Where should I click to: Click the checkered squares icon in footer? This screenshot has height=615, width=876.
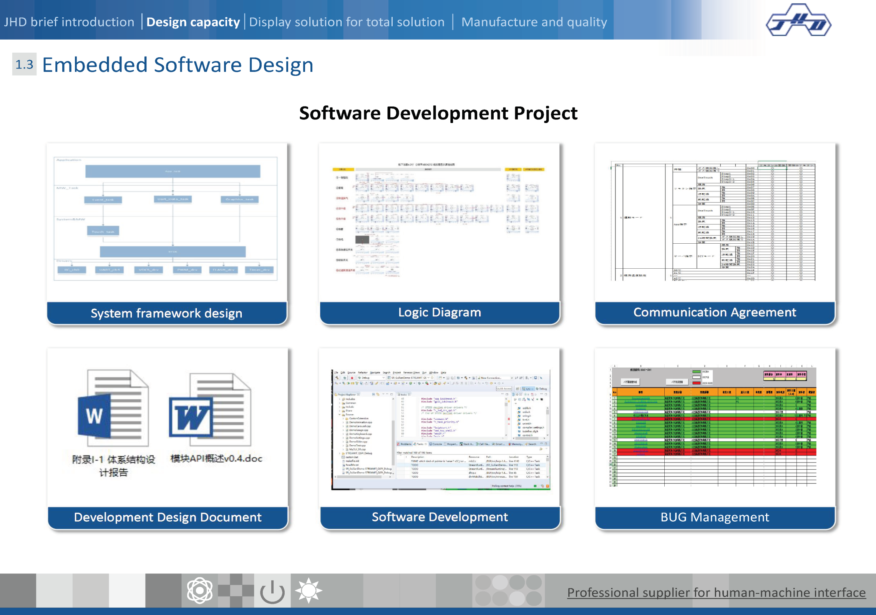pos(236,590)
